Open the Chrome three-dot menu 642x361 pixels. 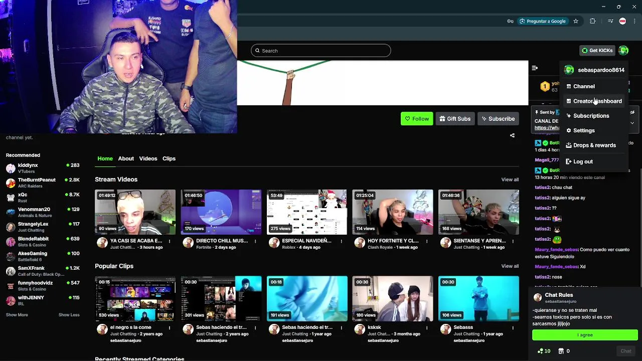coord(635,21)
